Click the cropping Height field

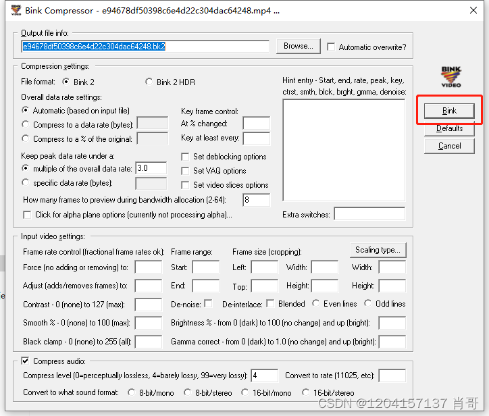(x=325, y=286)
